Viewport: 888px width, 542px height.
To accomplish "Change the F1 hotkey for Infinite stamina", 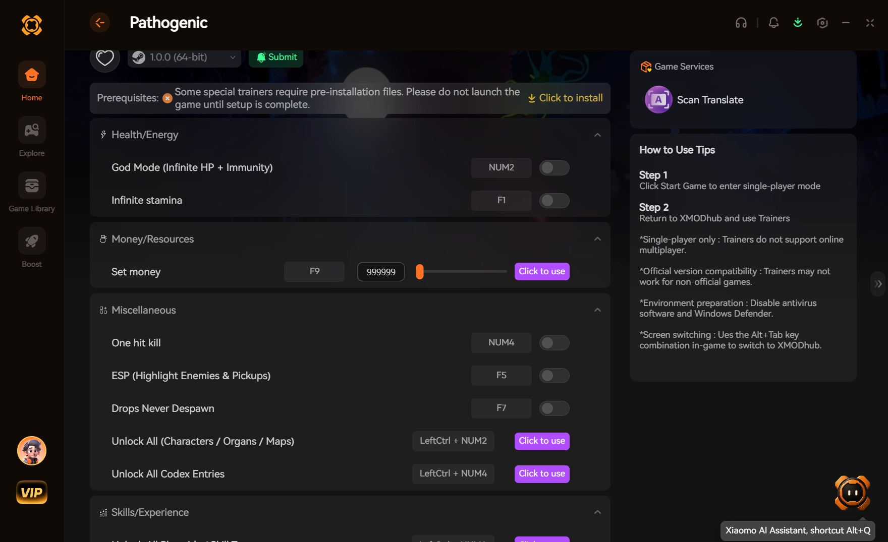I will coord(502,201).
